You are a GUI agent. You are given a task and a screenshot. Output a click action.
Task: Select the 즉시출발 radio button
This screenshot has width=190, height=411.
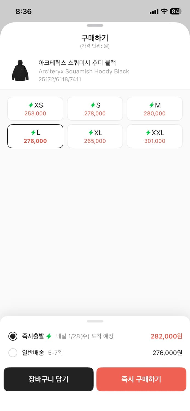(13, 336)
